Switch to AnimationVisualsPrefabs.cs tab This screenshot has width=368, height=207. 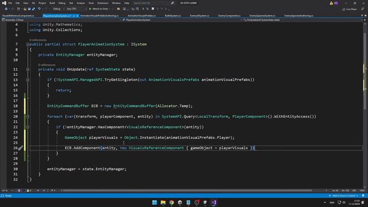pos(141,16)
